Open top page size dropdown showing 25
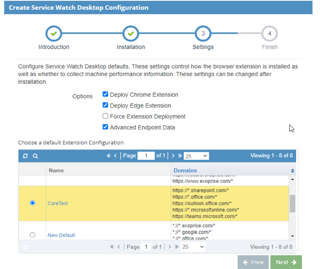 coord(196,156)
